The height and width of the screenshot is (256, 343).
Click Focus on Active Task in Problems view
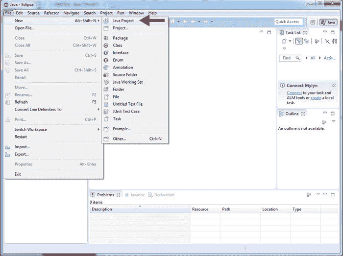coord(309,194)
